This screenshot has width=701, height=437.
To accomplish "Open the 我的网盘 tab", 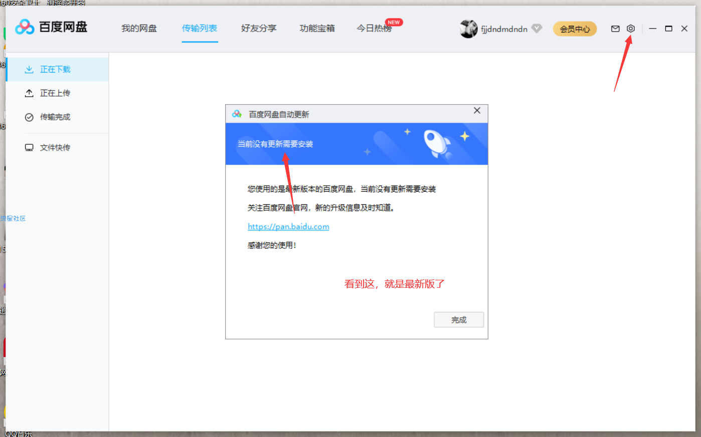I will 139,29.
